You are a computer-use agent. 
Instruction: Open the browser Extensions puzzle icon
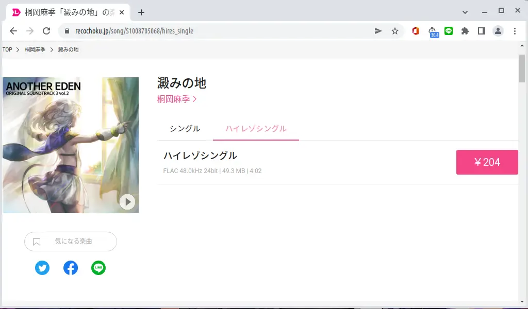point(465,31)
